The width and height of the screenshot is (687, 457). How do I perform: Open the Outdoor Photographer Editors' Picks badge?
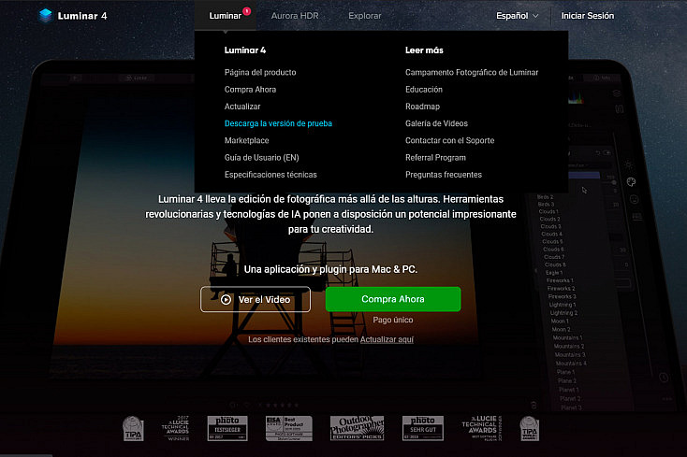358,428
